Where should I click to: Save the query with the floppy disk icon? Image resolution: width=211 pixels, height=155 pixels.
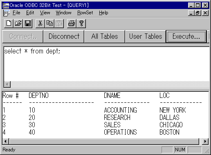pyautogui.click(x=27, y=23)
